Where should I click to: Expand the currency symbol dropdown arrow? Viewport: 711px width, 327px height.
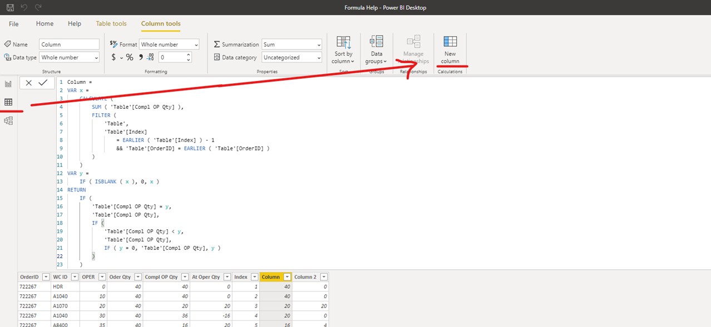point(121,58)
